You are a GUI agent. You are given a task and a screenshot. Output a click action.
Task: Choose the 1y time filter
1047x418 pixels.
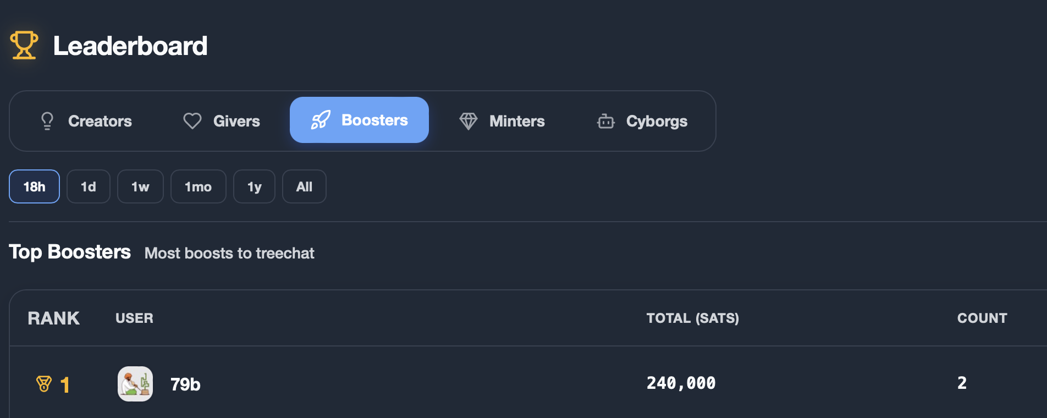pyautogui.click(x=254, y=186)
